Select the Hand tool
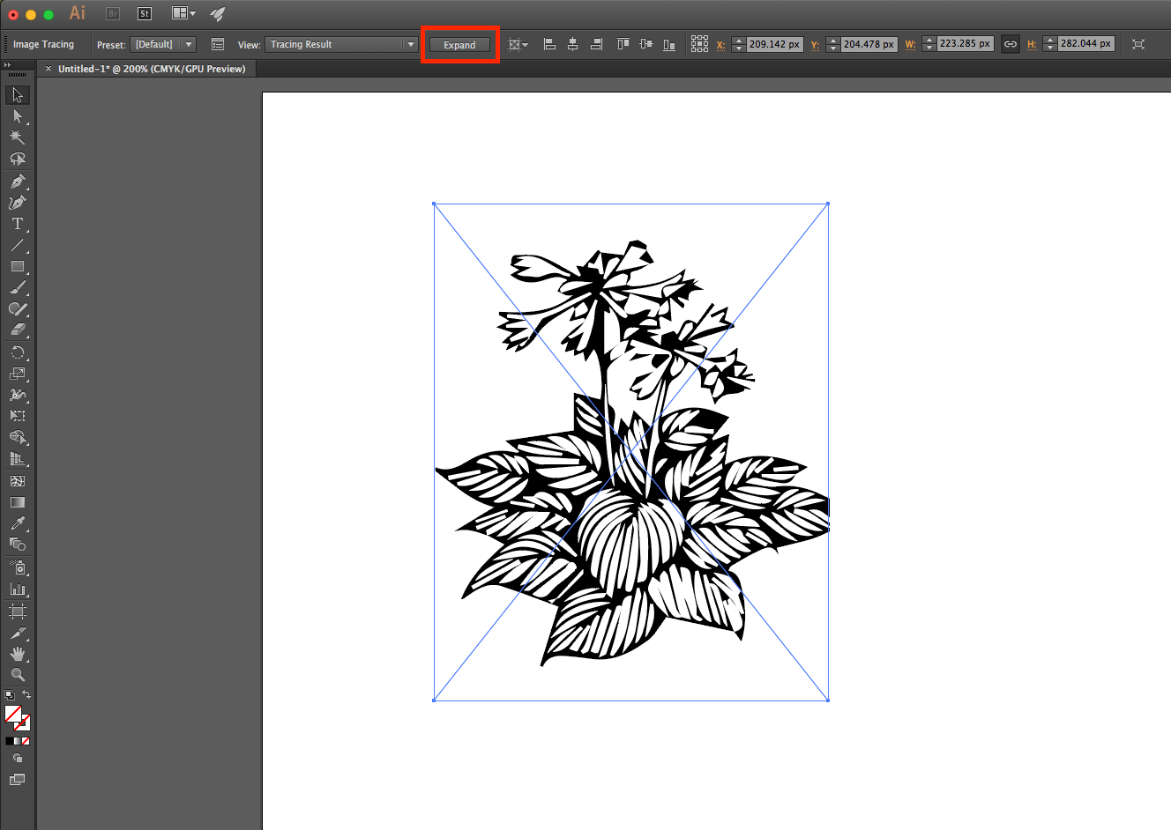Screen dimensions: 1171x830 17,654
